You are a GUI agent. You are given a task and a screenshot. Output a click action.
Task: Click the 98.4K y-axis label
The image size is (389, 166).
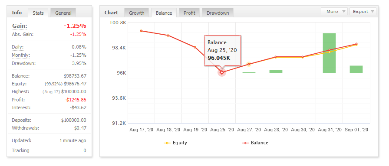click(119, 48)
